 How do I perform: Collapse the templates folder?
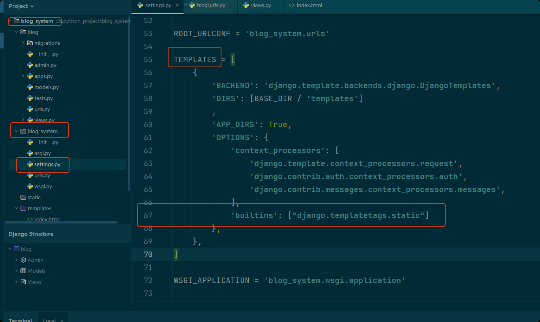pyautogui.click(x=16, y=208)
